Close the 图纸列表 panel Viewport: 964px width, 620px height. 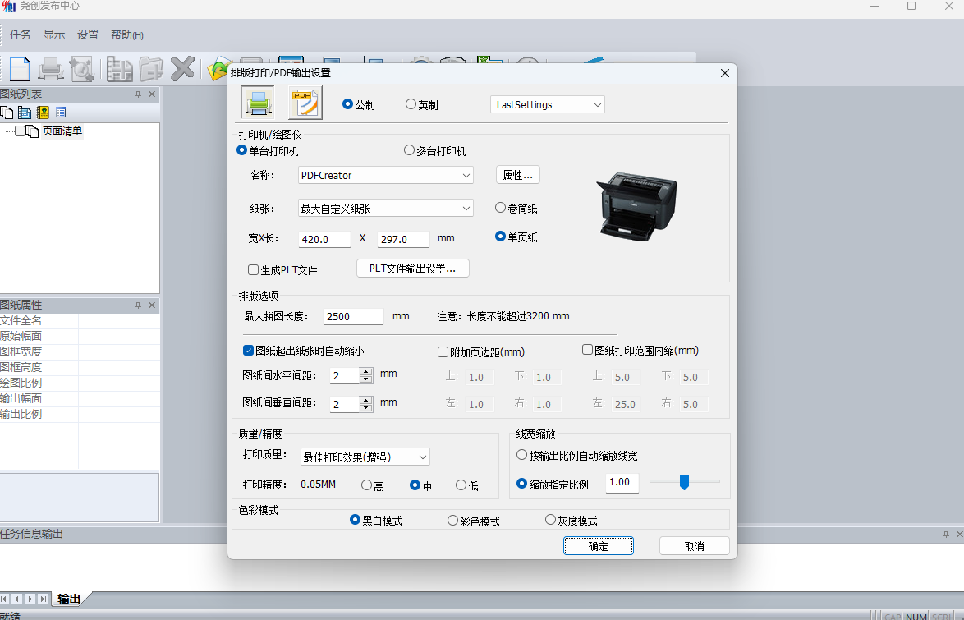coord(152,94)
